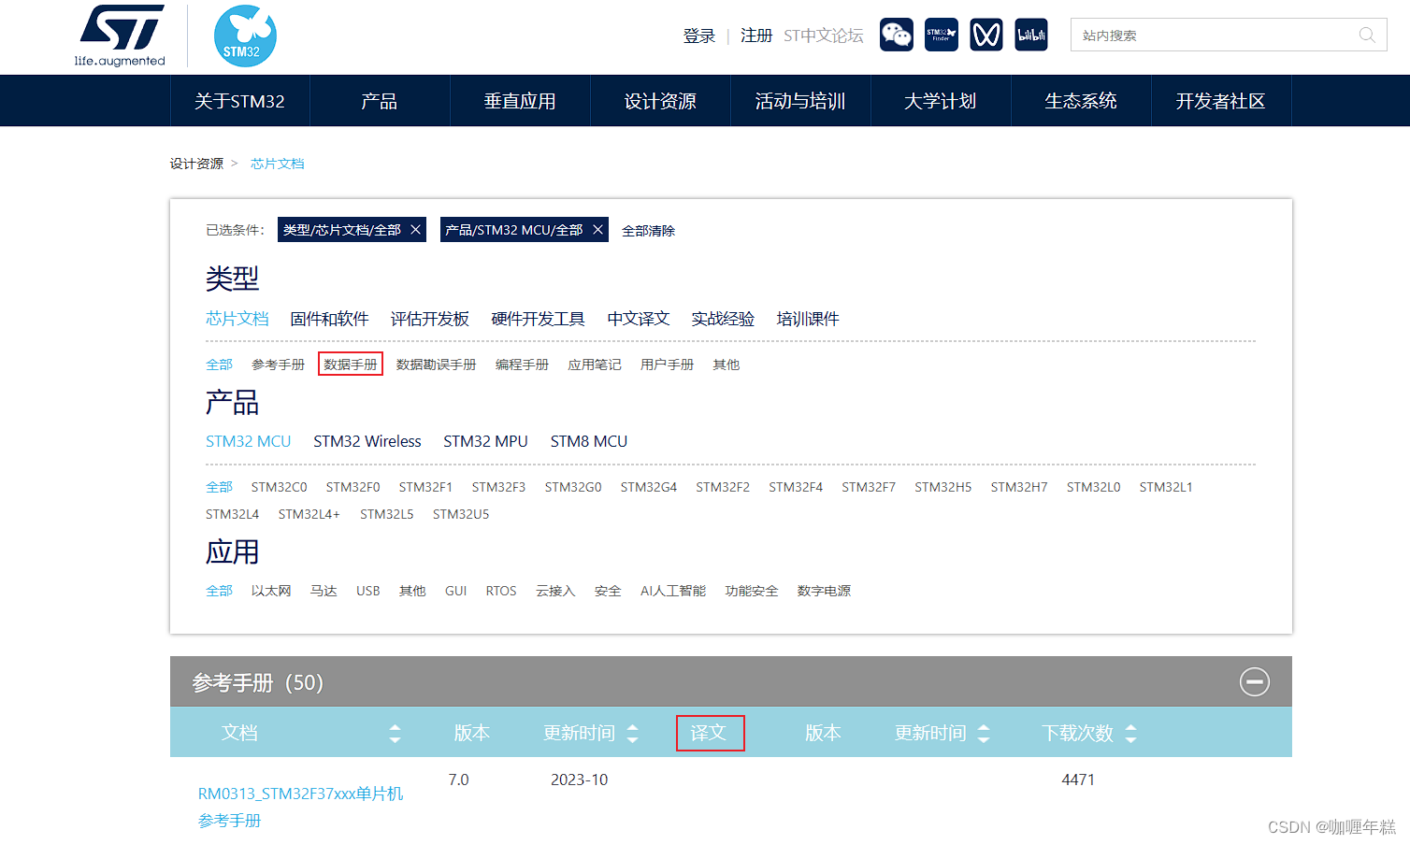Filter applications by USB
This screenshot has width=1410, height=844.
click(368, 591)
